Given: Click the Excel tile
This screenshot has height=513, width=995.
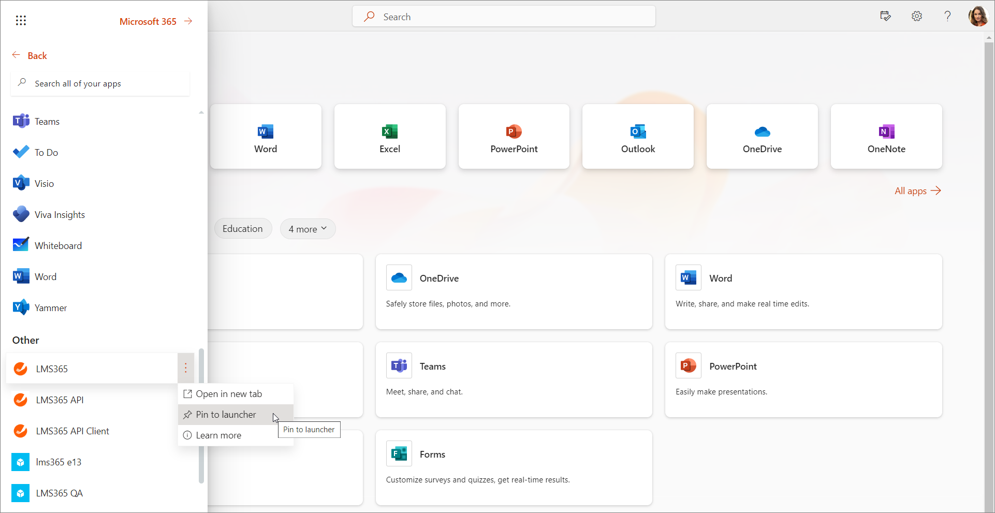Looking at the screenshot, I should pos(389,137).
